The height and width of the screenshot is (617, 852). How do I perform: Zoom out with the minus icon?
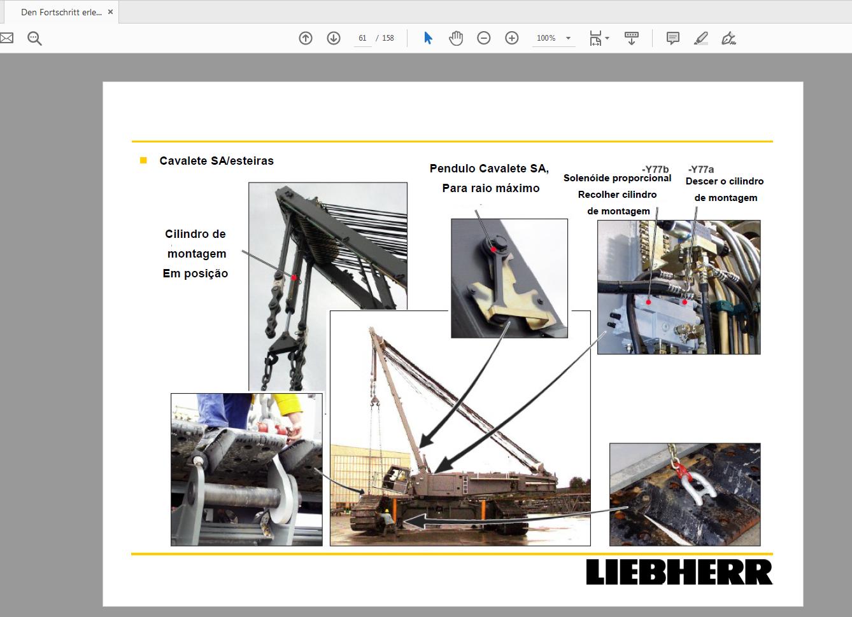(x=484, y=38)
